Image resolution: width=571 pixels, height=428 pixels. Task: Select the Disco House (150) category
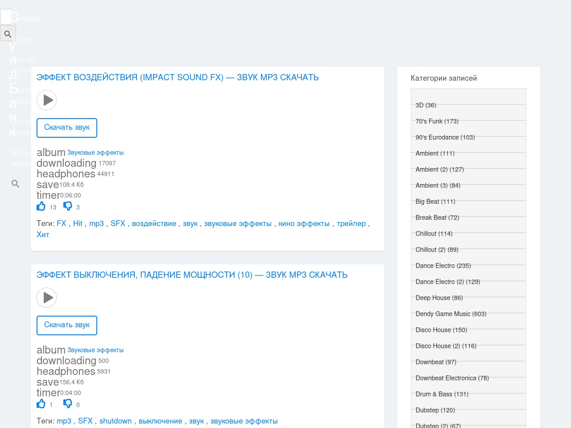click(441, 330)
